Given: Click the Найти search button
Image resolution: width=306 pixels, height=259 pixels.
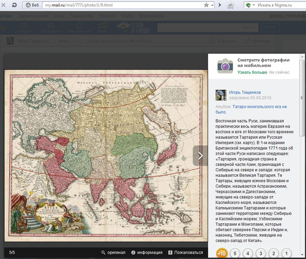Looking at the screenshot, I should [270, 28].
